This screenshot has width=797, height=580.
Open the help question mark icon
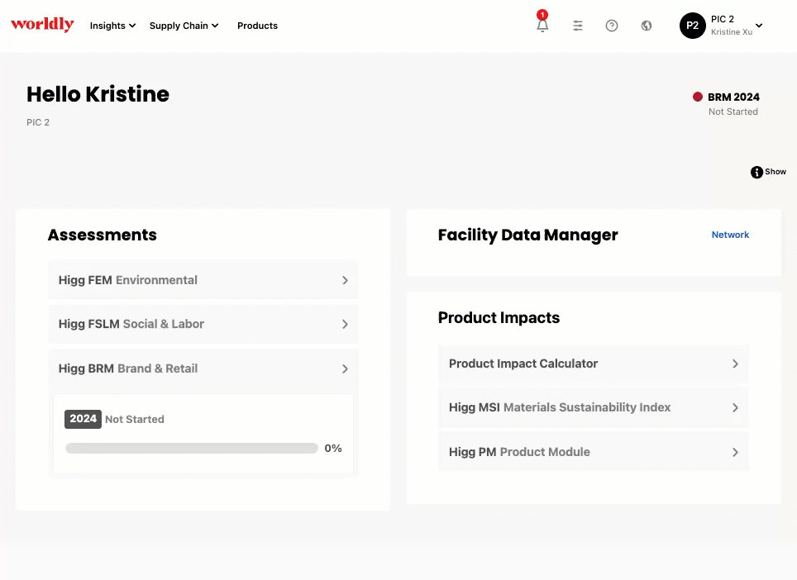point(612,26)
